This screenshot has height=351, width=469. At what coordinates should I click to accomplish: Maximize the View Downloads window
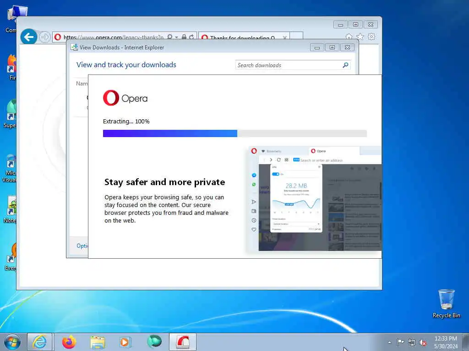click(x=332, y=47)
